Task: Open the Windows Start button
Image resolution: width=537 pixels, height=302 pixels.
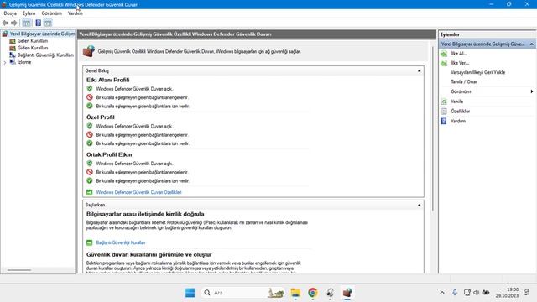Action: click(190, 293)
